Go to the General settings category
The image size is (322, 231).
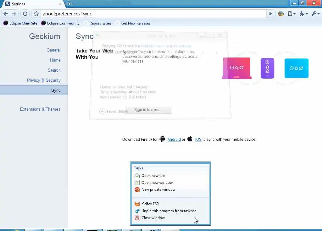pos(53,50)
